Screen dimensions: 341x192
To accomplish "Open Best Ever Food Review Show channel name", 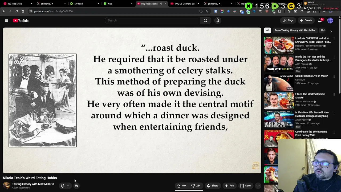I will pos(309,46).
